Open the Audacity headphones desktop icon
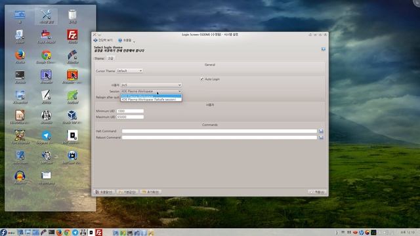 pos(20,177)
